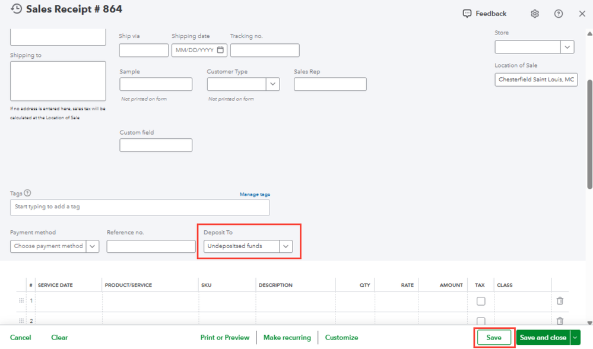The height and width of the screenshot is (349, 593).
Task: Check the Tax checkbox on line 2
Action: [481, 321]
